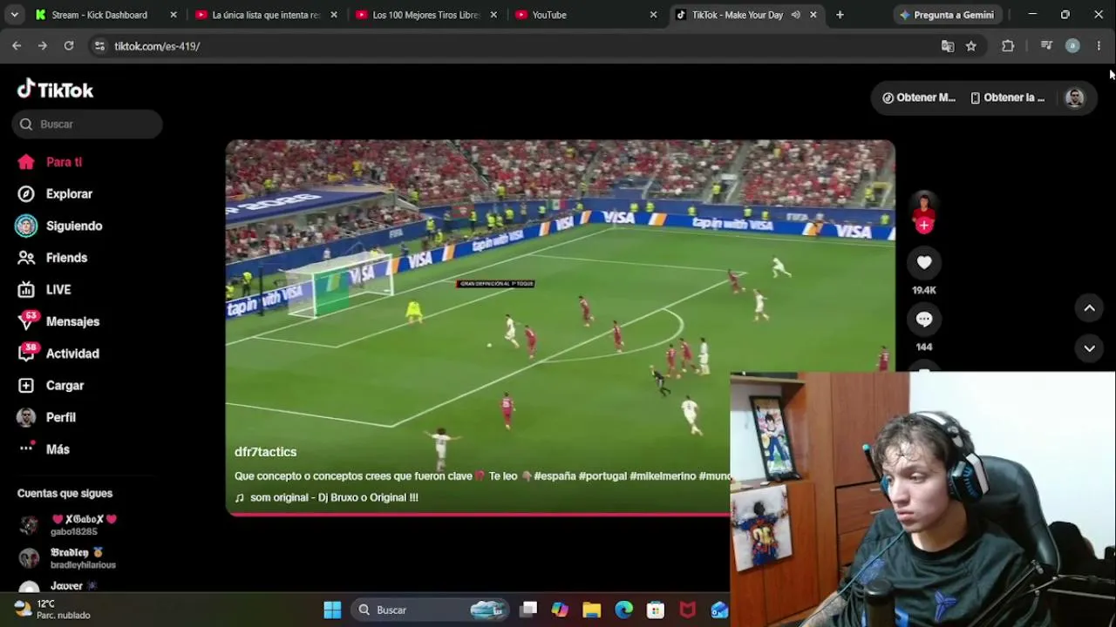
Task: Like the video with the heart icon
Action: [924, 262]
